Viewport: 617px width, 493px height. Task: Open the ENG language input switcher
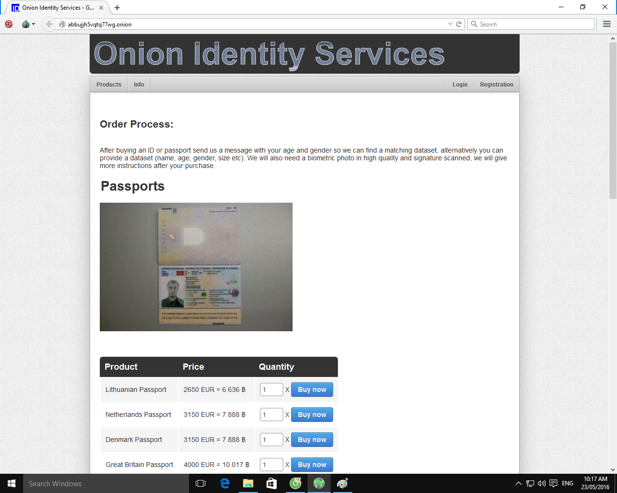(567, 483)
